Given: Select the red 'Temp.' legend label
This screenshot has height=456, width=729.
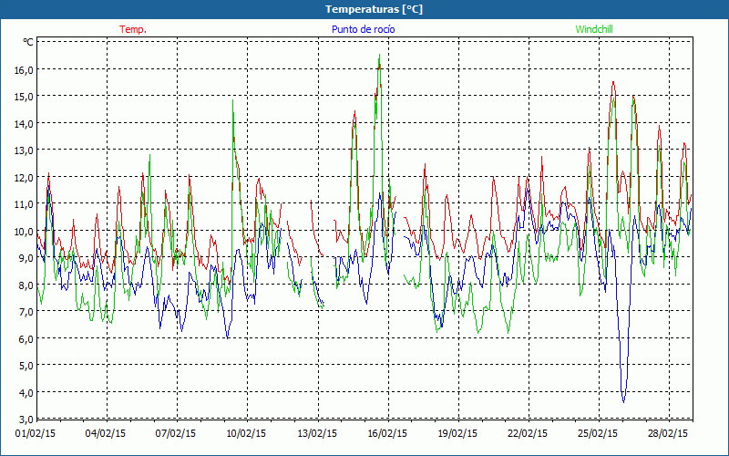Looking at the screenshot, I should click(x=133, y=29).
